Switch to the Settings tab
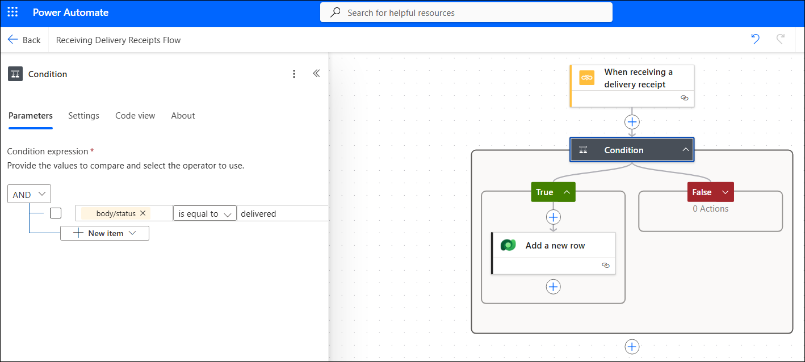The height and width of the screenshot is (362, 805). coord(83,116)
